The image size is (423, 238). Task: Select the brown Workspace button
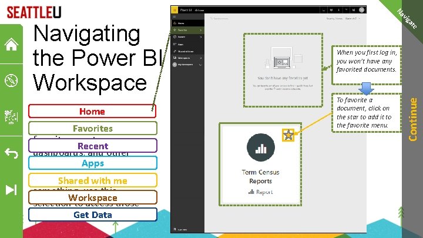coord(93,197)
